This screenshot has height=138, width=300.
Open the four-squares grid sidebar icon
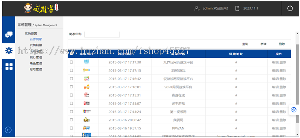[9, 66]
